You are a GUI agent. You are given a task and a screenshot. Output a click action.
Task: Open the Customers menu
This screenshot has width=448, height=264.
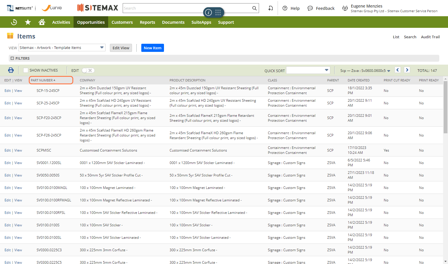(122, 22)
